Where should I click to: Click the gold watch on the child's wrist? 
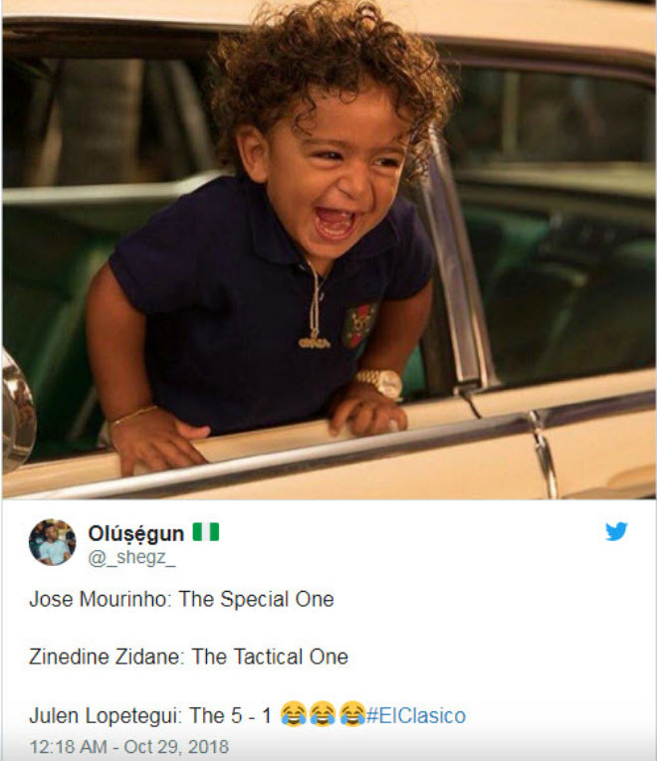[380, 381]
